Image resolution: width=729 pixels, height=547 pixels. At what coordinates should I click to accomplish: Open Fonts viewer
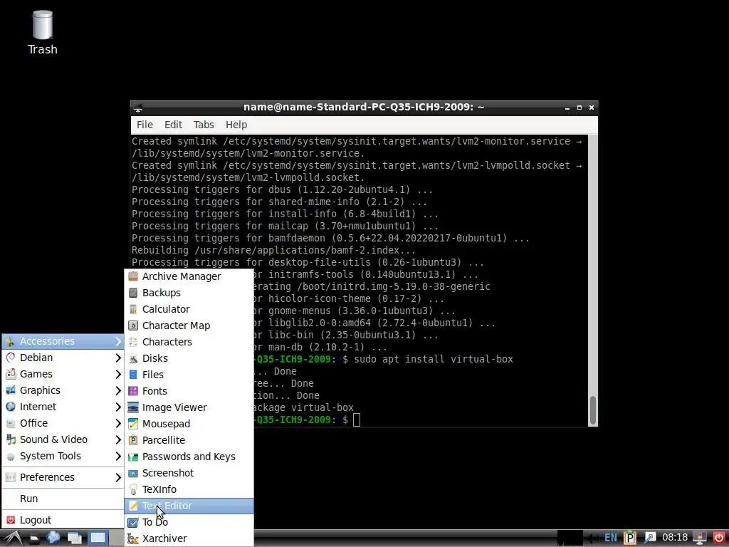189,391
